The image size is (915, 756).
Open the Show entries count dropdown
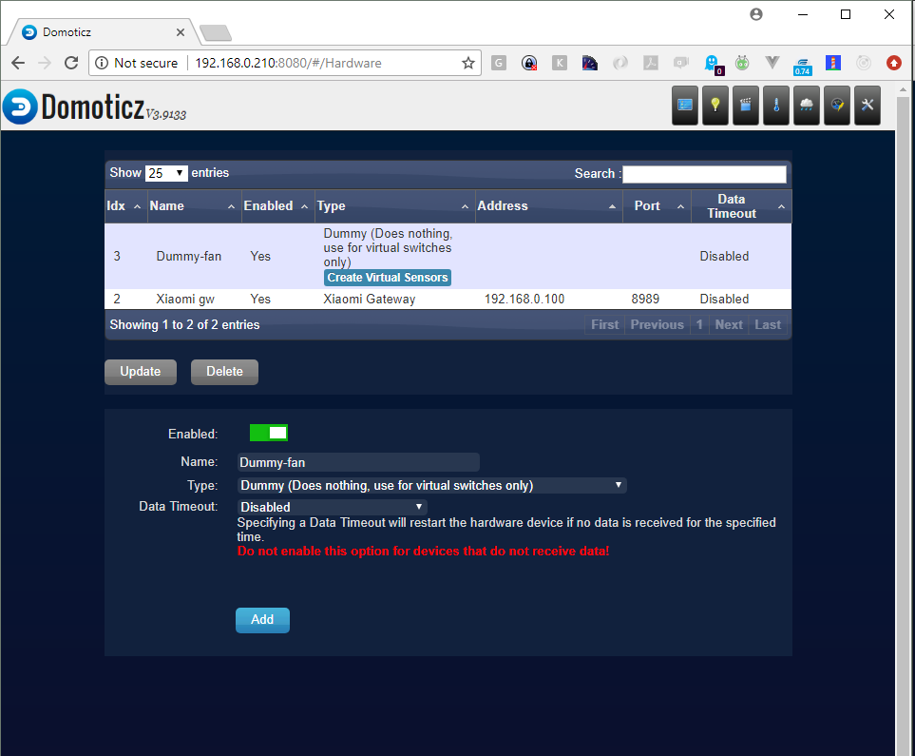coord(166,173)
